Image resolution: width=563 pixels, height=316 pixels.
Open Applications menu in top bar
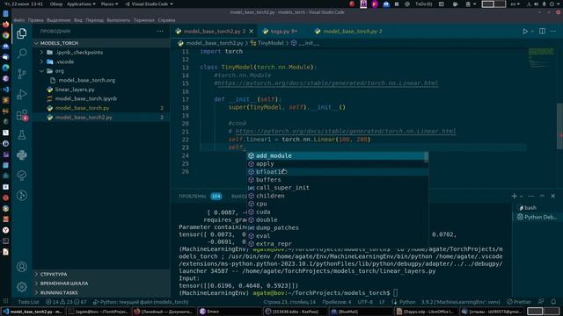pos(81,4)
